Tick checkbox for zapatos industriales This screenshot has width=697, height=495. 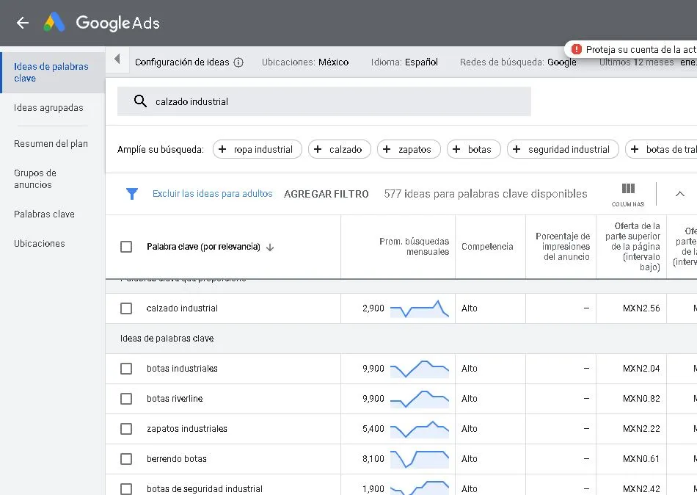126,429
